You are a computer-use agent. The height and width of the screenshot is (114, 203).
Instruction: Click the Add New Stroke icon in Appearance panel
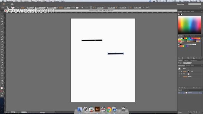(x=179, y=88)
